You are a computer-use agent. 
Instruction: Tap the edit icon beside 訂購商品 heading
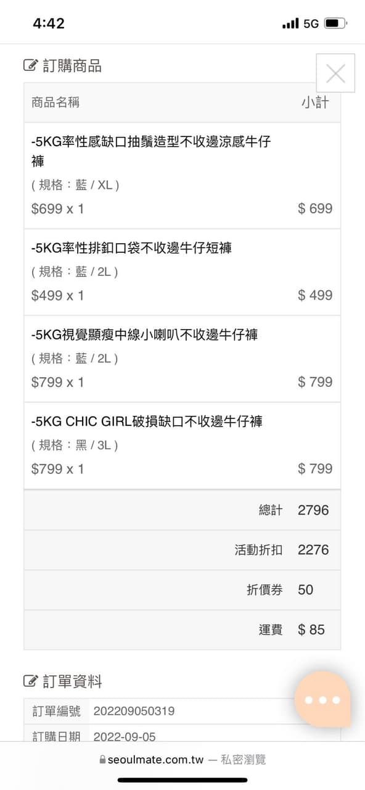(30, 66)
